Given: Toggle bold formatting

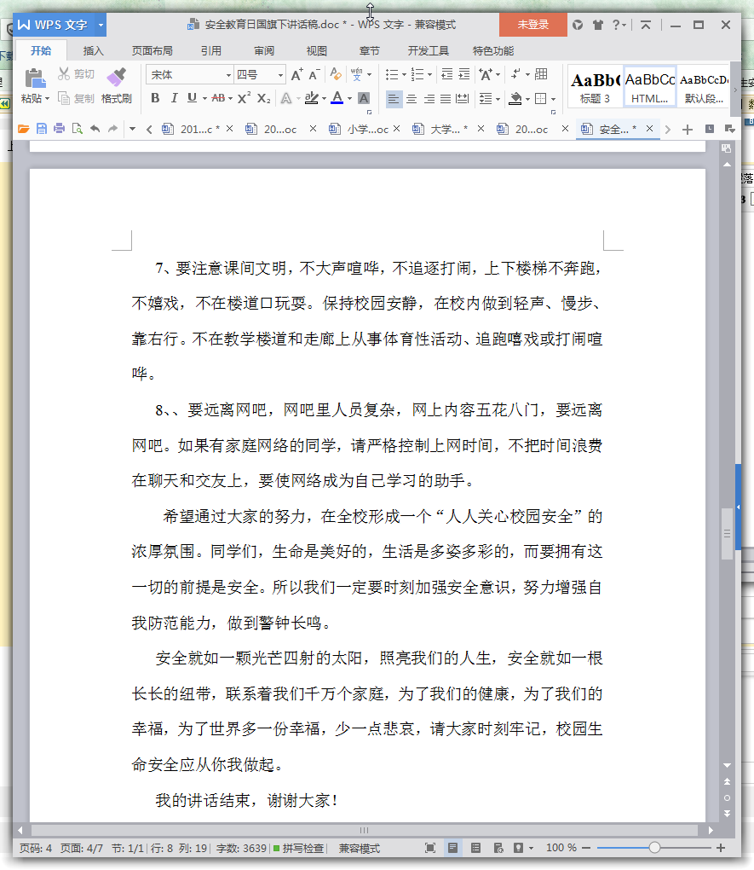Looking at the screenshot, I should tap(155, 98).
